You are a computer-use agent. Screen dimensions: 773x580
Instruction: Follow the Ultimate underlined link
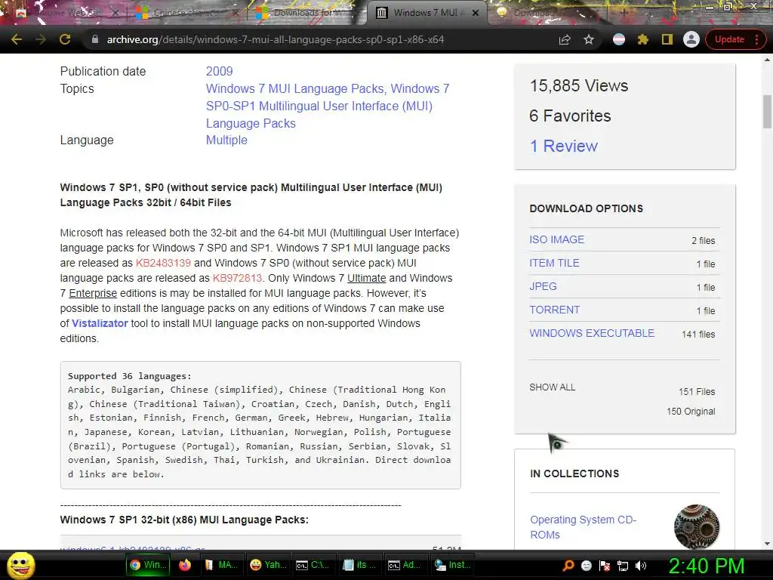[366, 278]
